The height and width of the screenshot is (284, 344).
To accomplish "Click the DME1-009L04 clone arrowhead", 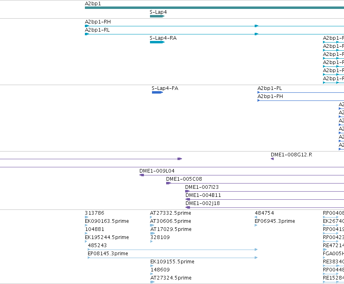I will click(x=142, y=175).
